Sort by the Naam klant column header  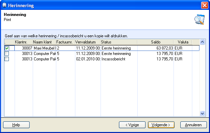click(44, 42)
